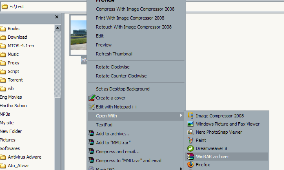
Task: Click the Torrent folder icon
Action: point(3,80)
